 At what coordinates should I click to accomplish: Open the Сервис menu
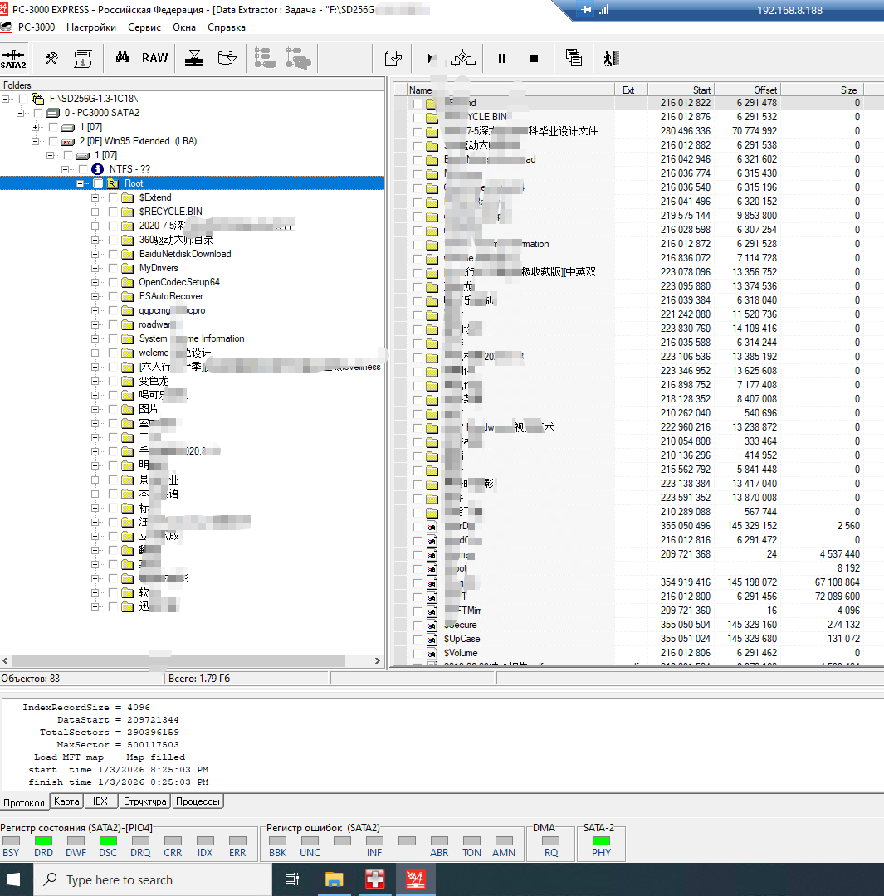[144, 27]
